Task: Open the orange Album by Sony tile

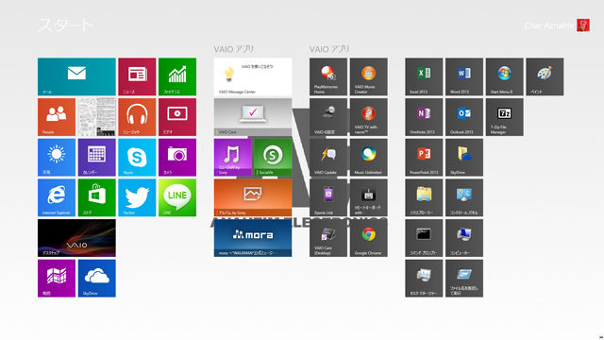Action: point(253,197)
